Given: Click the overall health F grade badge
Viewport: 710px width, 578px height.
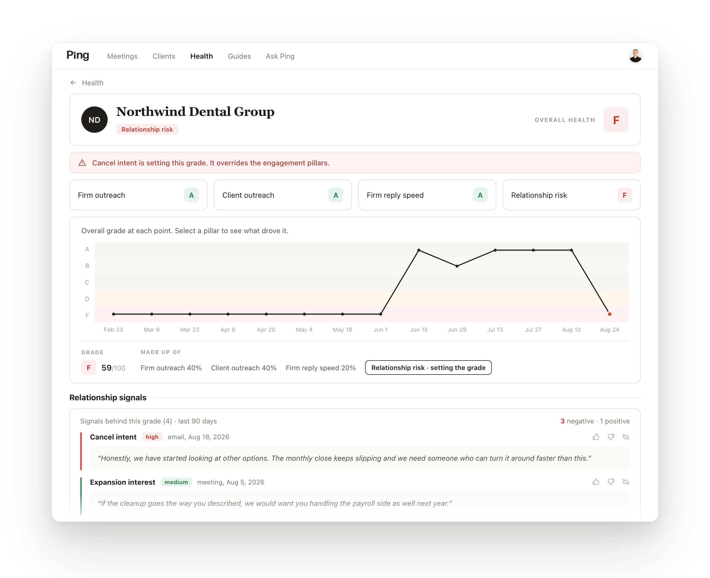Looking at the screenshot, I should [x=616, y=120].
